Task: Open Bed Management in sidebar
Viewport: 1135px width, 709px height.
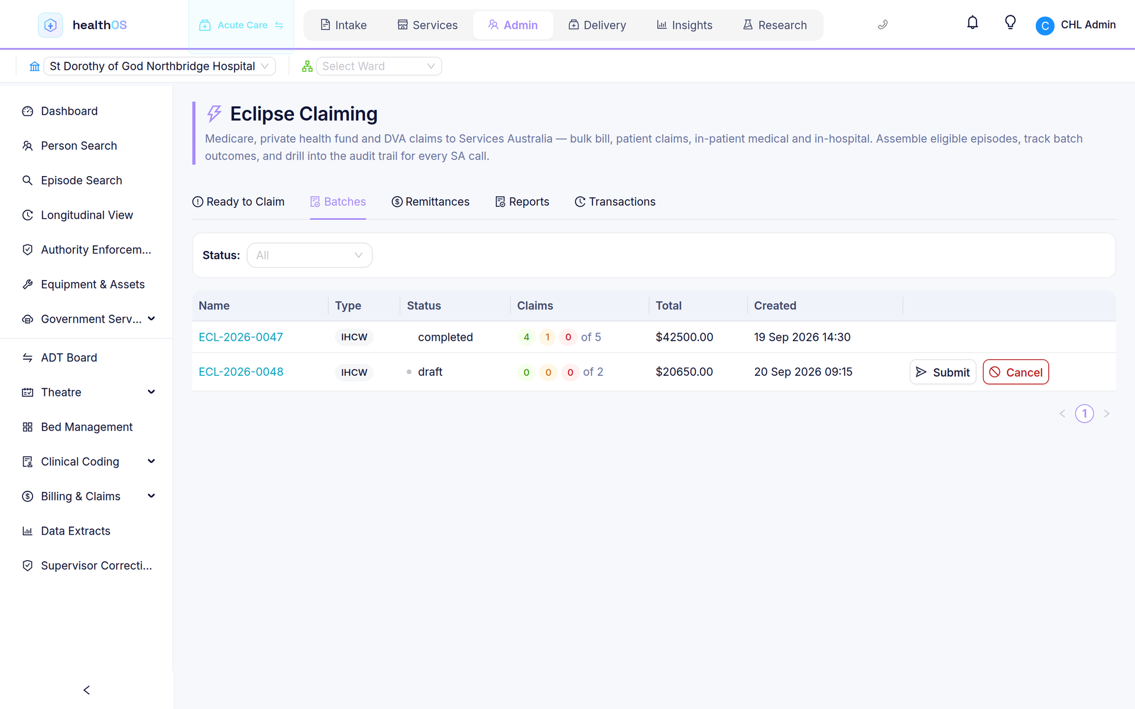Action: (86, 427)
